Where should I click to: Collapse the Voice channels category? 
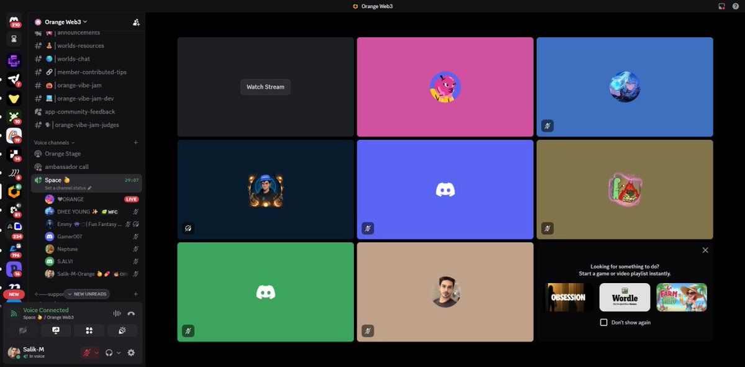(54, 142)
